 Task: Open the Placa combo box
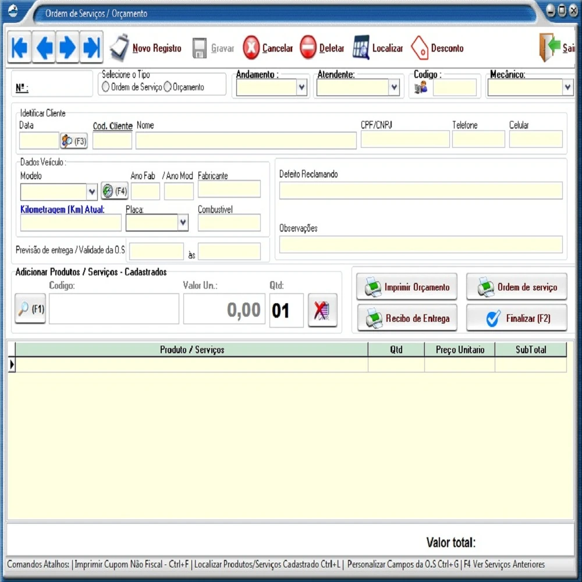pos(183,222)
